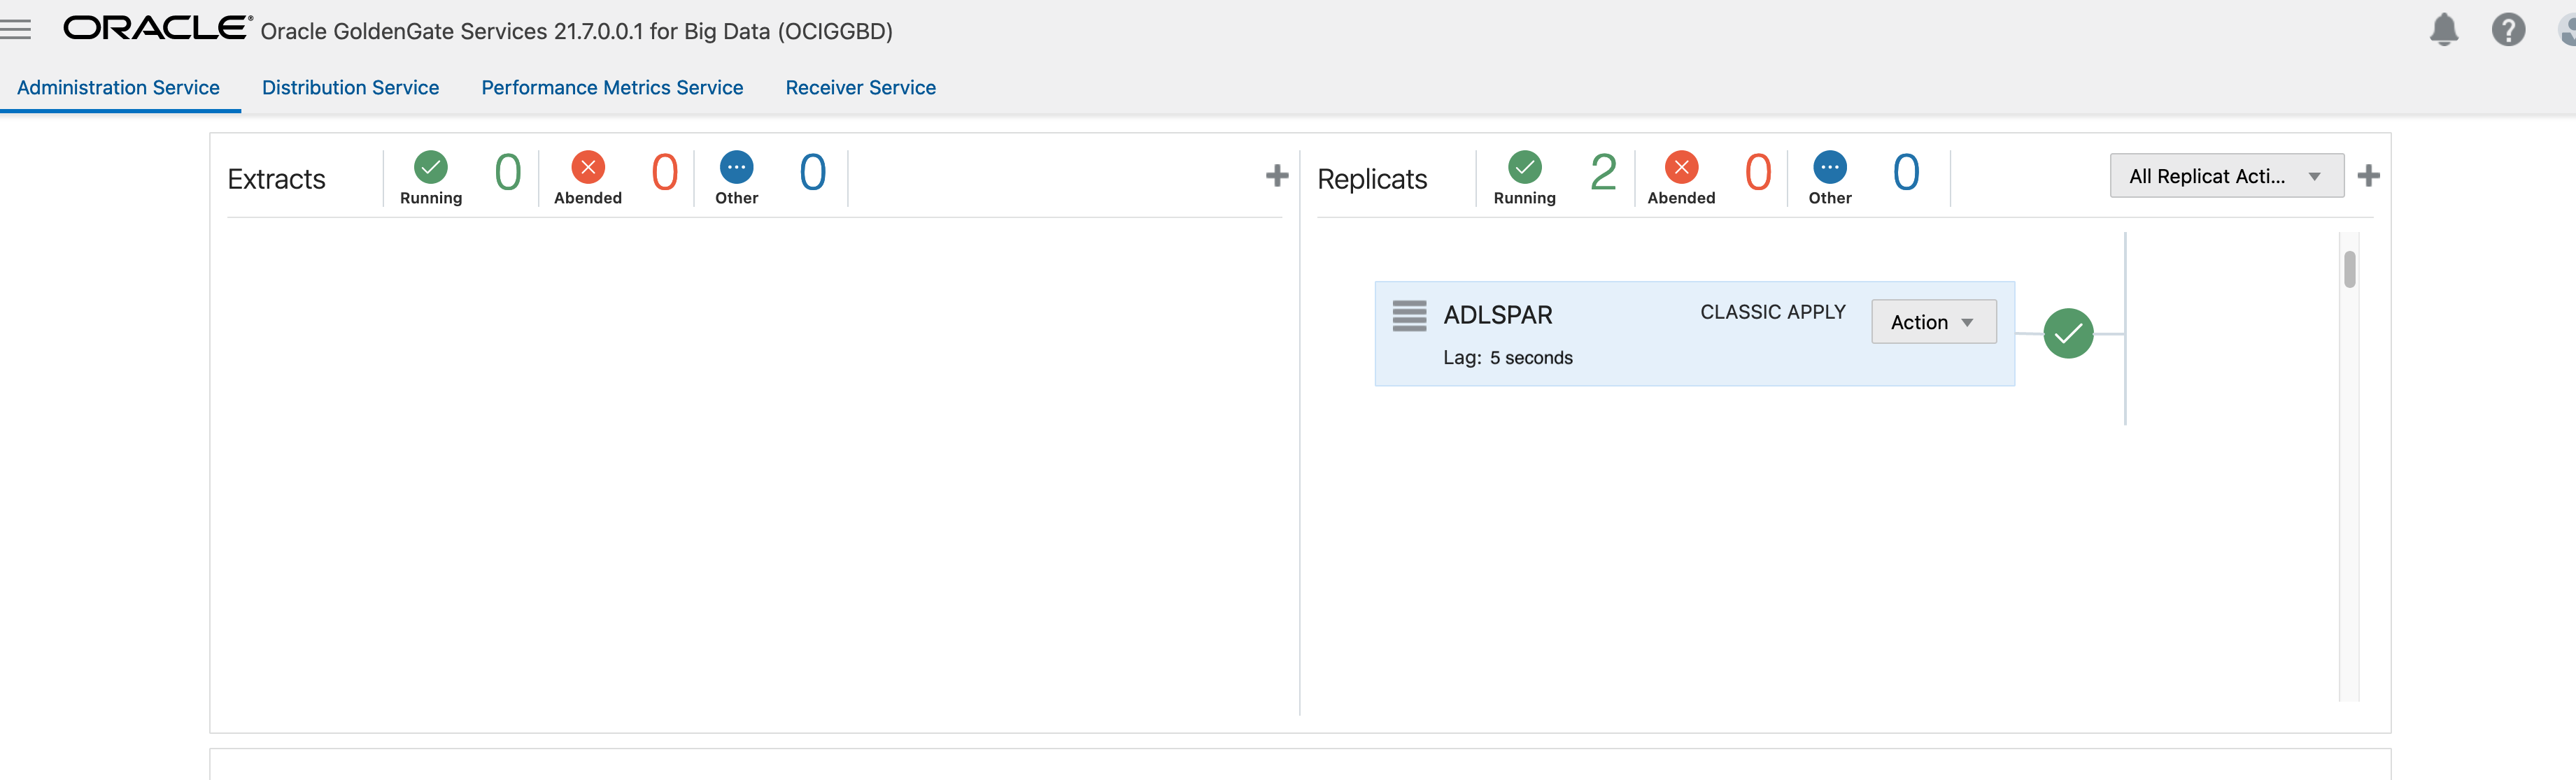
Task: Add a new Extract with plus icon
Action: coord(1276,175)
